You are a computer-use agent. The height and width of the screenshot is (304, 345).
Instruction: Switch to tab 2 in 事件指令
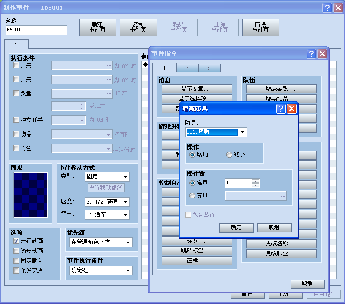[x=187, y=68]
